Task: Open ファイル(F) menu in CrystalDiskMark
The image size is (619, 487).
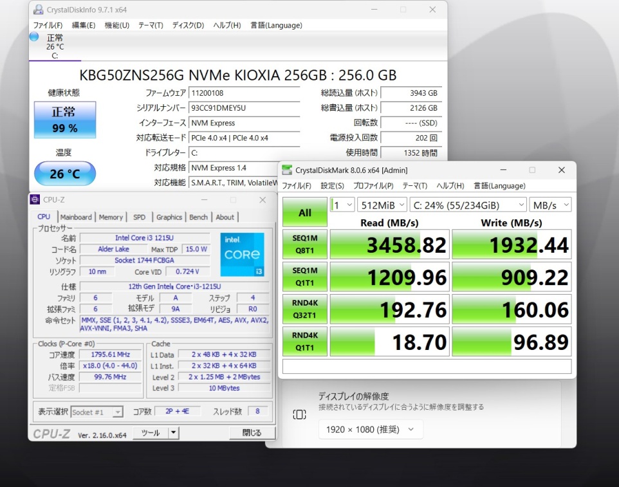Action: [x=297, y=186]
